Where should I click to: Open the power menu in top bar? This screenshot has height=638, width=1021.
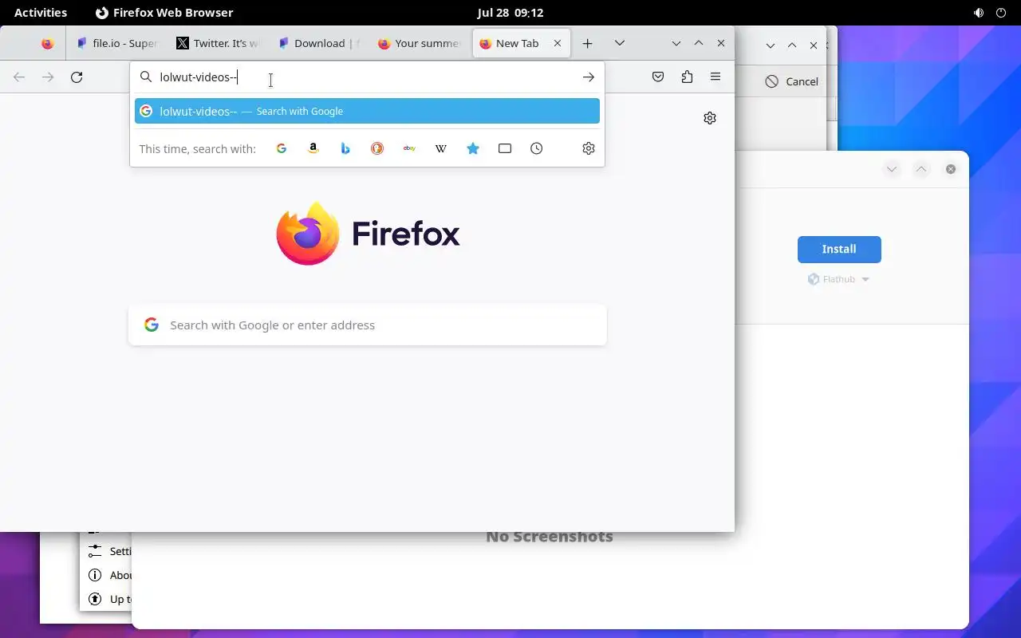pyautogui.click(x=1001, y=13)
